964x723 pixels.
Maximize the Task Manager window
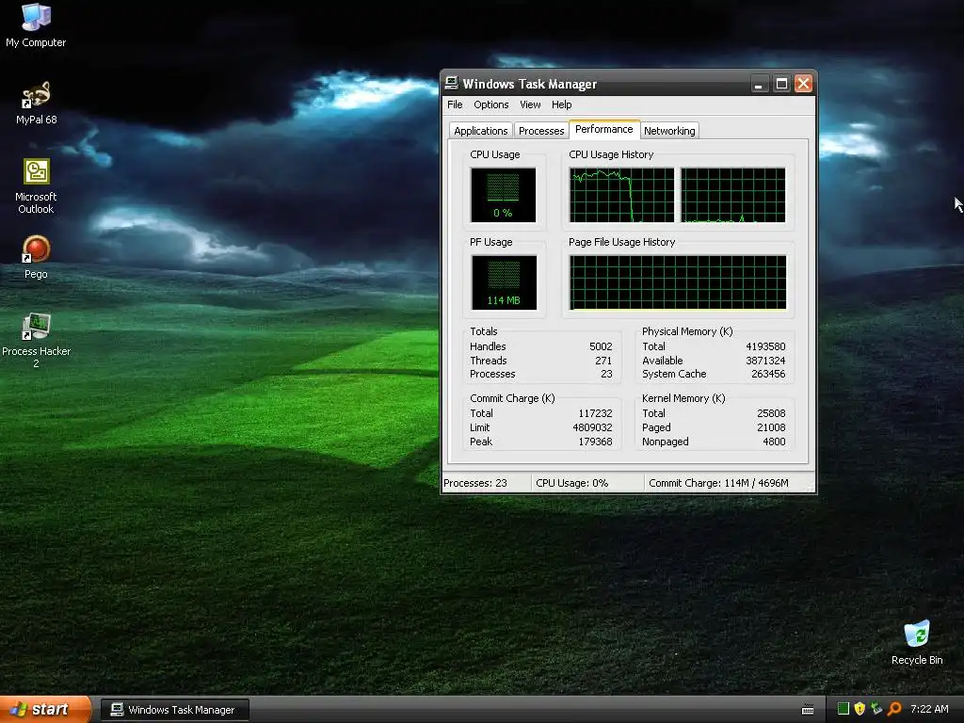pyautogui.click(x=781, y=84)
